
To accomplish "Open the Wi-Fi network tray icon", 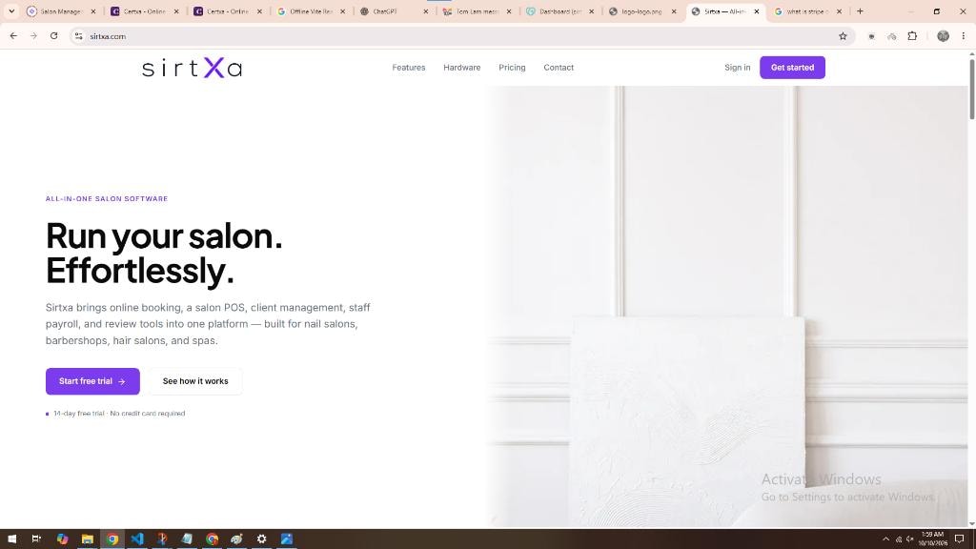I will pyautogui.click(x=899, y=539).
